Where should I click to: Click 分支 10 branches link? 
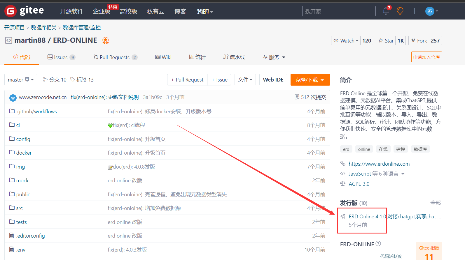pos(55,79)
